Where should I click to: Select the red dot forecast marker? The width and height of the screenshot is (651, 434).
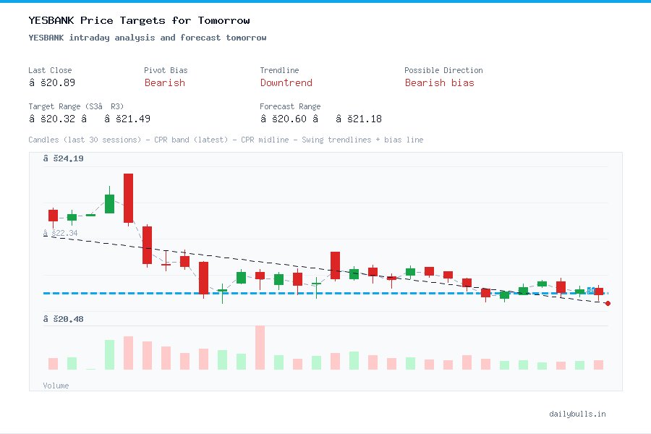tap(608, 304)
